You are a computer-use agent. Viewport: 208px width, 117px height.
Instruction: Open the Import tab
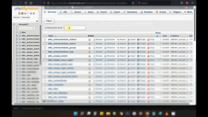(115, 12)
